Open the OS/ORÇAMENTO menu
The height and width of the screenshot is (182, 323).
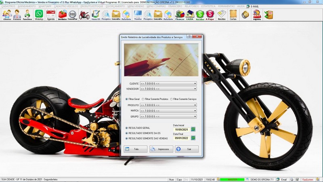[115, 6]
